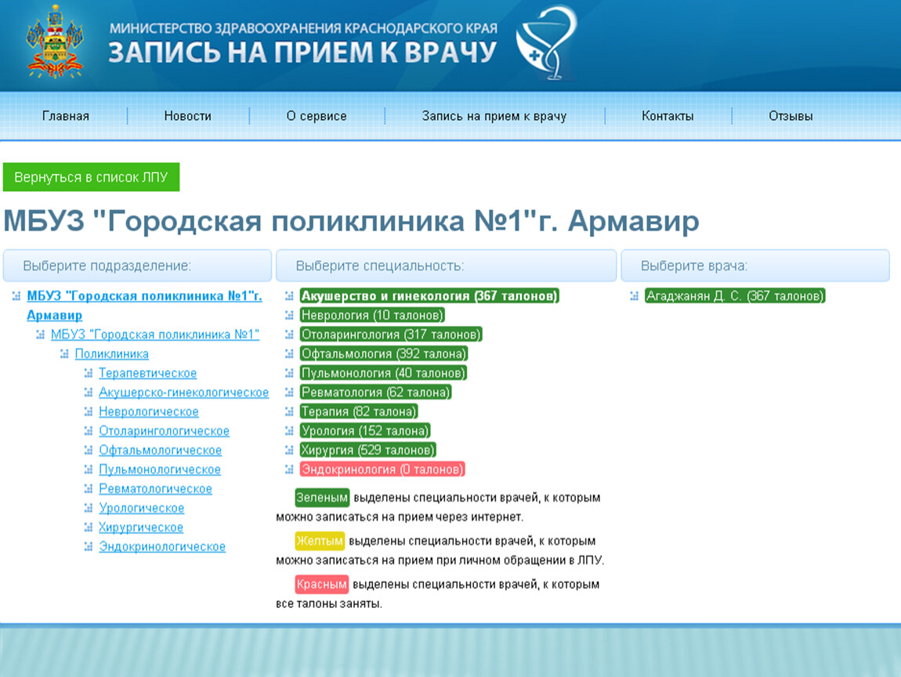Collapse the МБУЗ "Городская поликлиника №1" sub-node icon
The height and width of the screenshot is (677, 901).
pos(40,335)
